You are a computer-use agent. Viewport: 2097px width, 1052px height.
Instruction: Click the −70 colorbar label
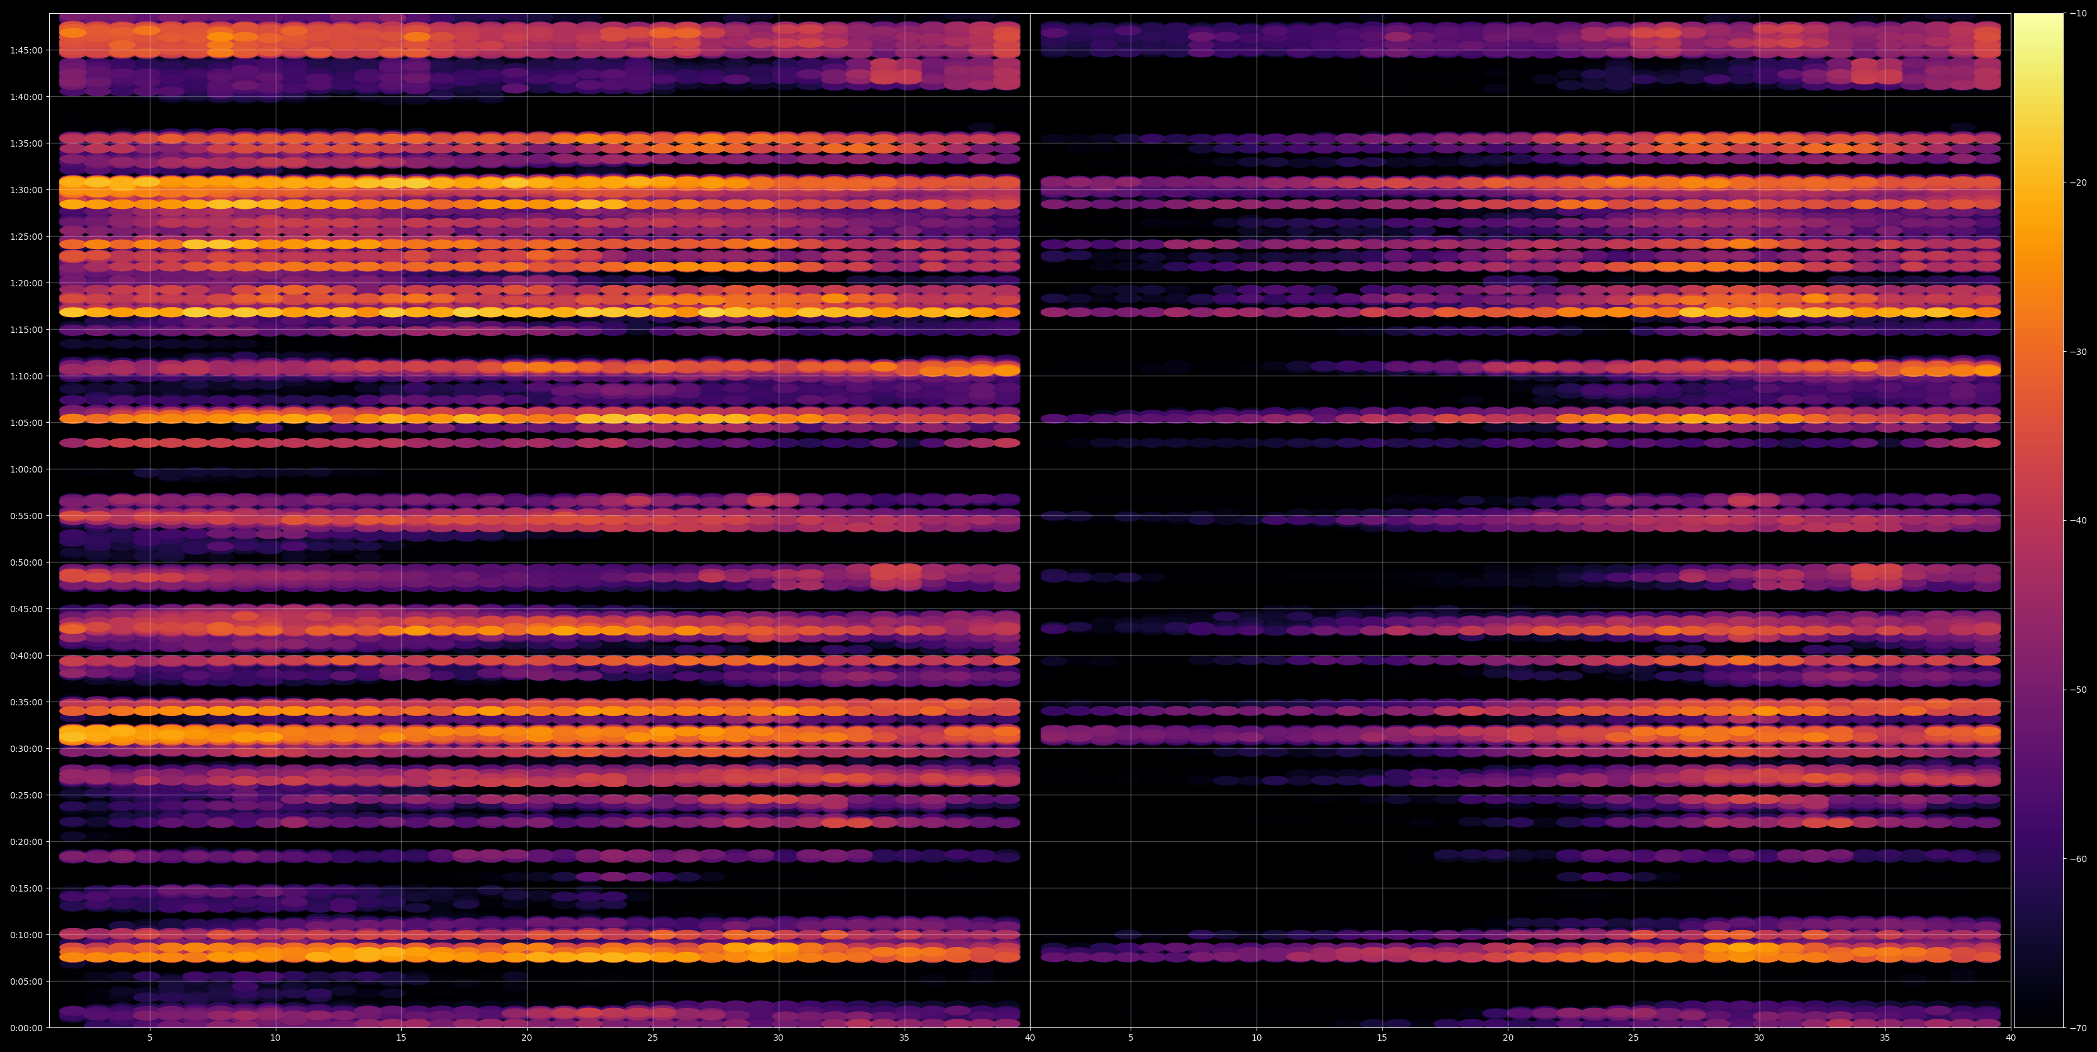point(2077,1028)
